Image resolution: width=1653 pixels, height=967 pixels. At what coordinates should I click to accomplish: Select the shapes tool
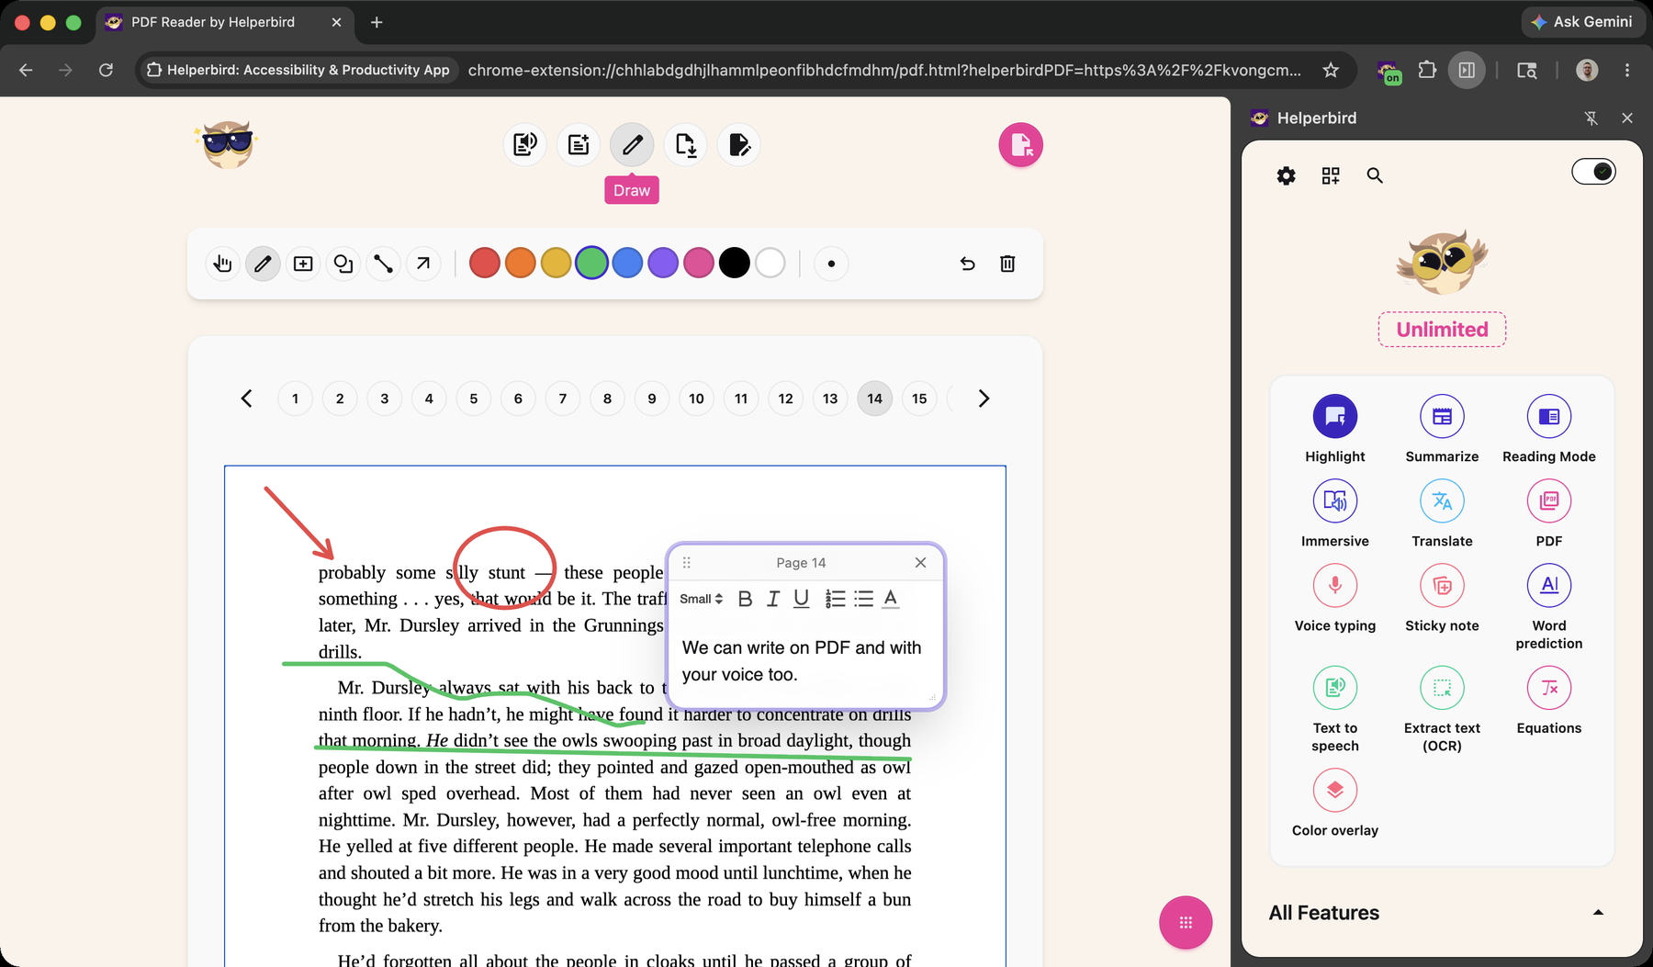click(343, 264)
